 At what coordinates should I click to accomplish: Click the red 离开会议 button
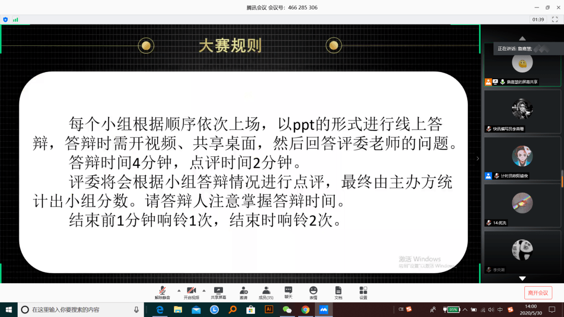pos(538,292)
